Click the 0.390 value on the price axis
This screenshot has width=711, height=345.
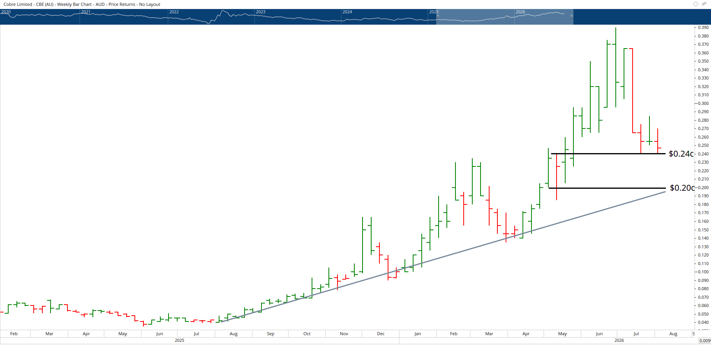(x=703, y=27)
